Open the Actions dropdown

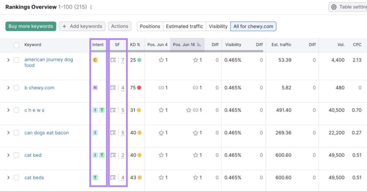click(120, 27)
